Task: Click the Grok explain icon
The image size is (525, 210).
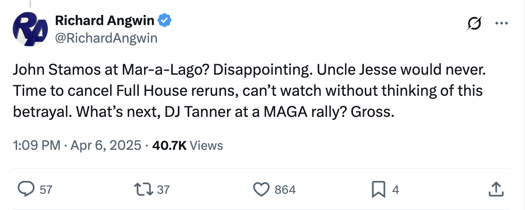Action: (x=475, y=23)
